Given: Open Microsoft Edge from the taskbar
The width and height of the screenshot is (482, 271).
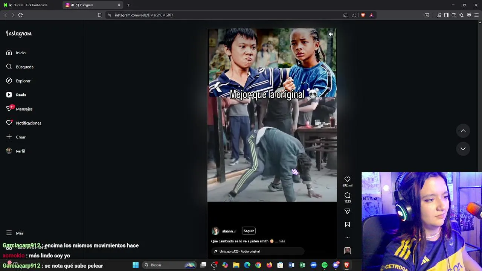Looking at the screenshot, I should (x=247, y=265).
